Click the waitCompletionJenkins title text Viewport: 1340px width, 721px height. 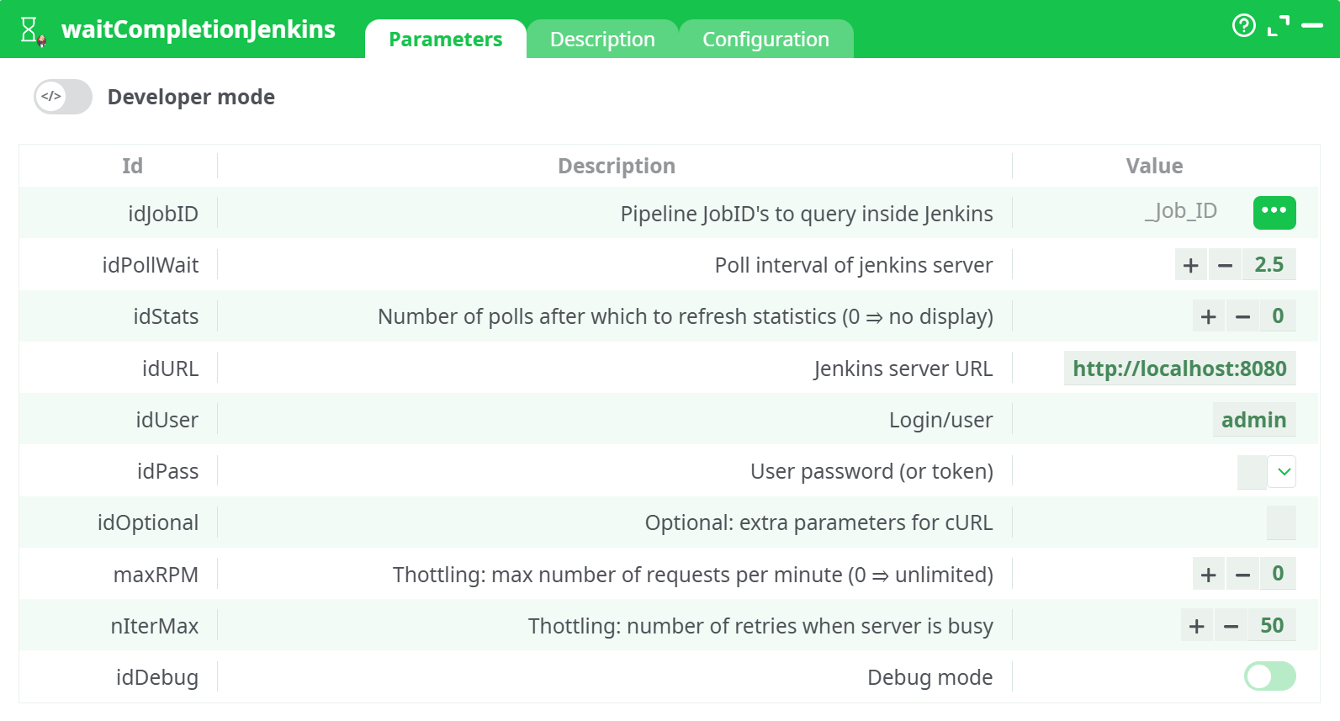coord(199,29)
